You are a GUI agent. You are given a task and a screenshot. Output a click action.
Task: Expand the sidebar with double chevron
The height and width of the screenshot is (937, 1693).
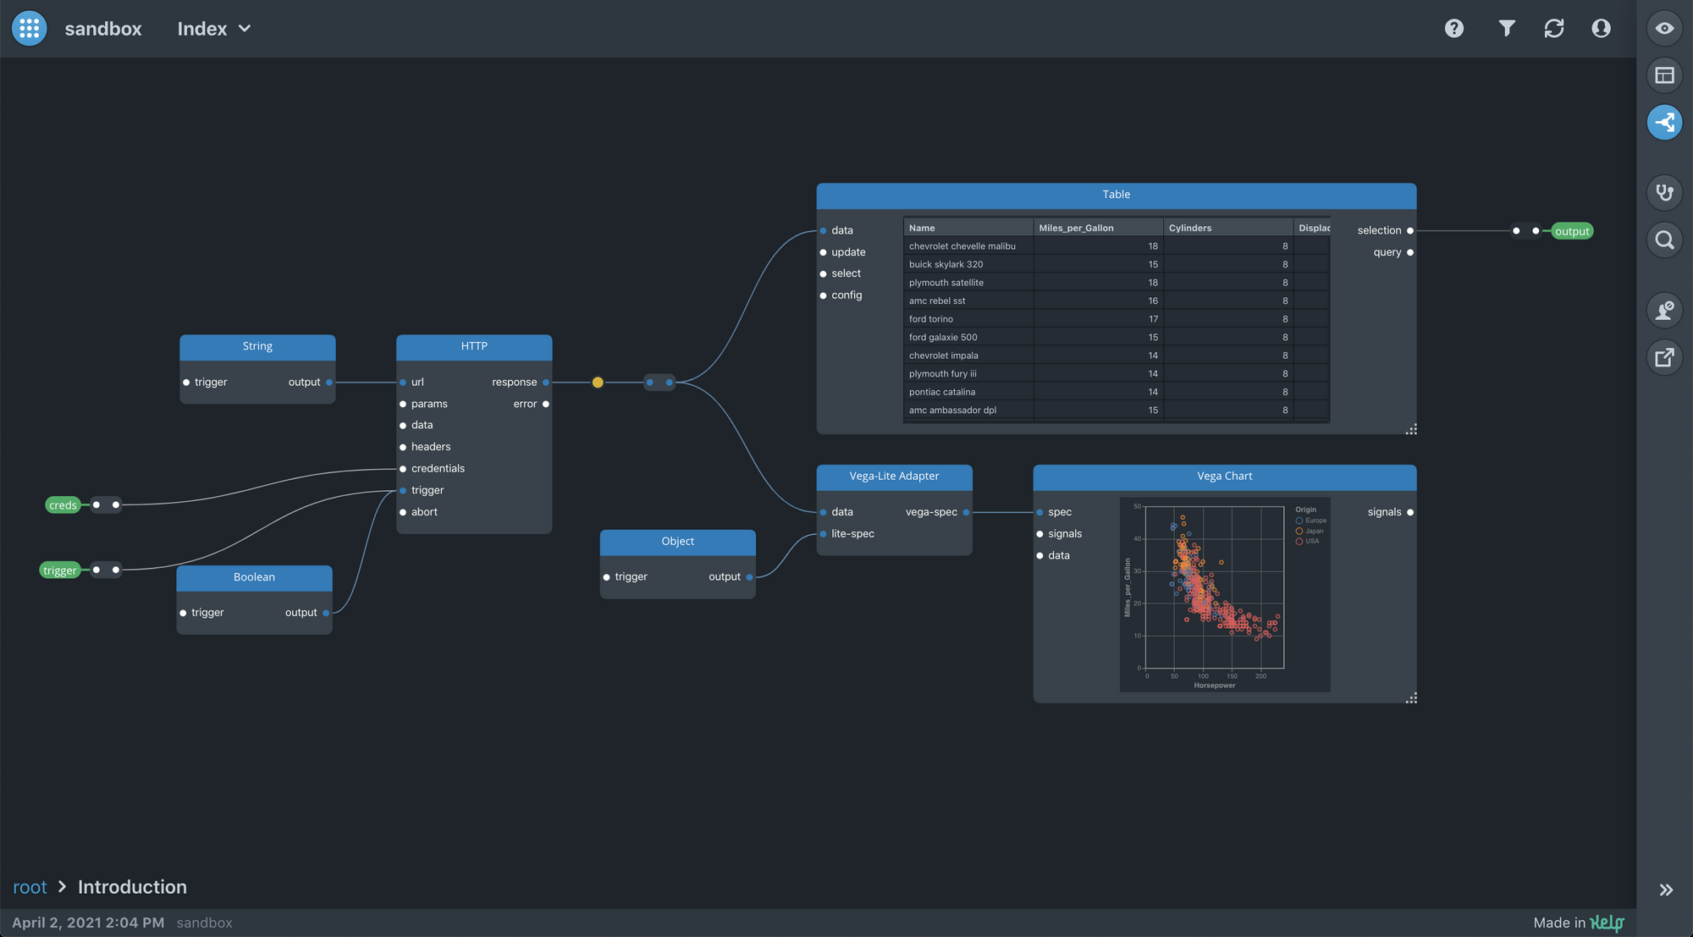click(1665, 890)
